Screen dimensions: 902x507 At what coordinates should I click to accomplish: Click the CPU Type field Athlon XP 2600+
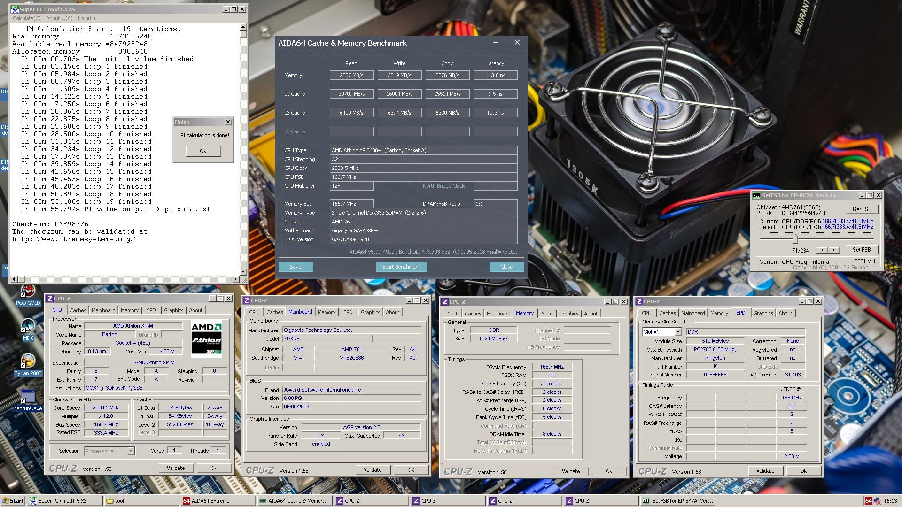coord(423,150)
